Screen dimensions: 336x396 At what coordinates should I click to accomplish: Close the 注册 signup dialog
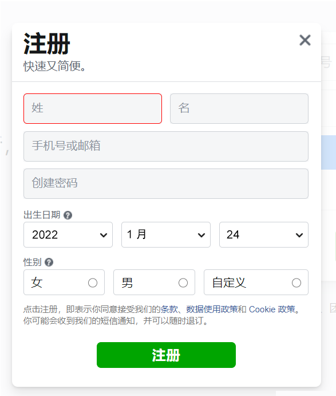point(305,40)
